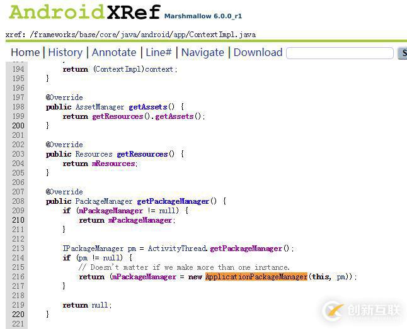
Task: Click getAssets call on line 199
Action: [175, 116]
